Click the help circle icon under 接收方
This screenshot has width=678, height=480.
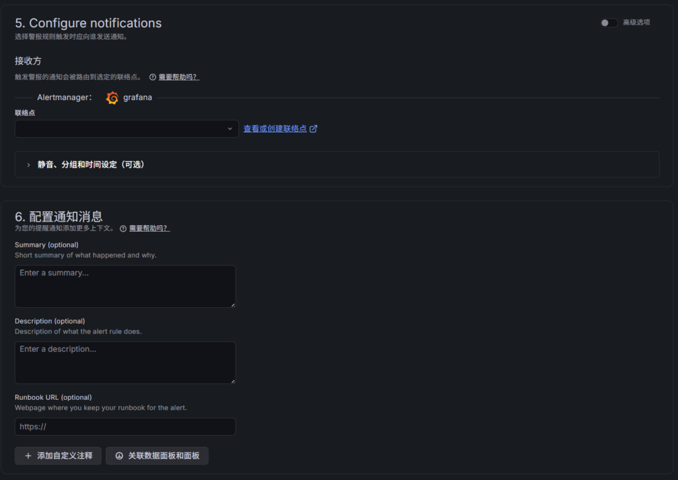[153, 77]
